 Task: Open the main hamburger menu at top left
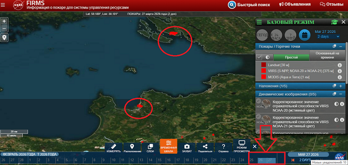tap(3, 5)
